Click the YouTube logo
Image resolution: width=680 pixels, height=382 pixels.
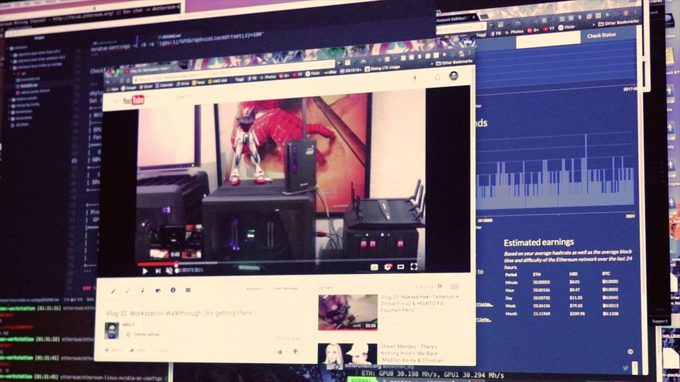click(133, 100)
